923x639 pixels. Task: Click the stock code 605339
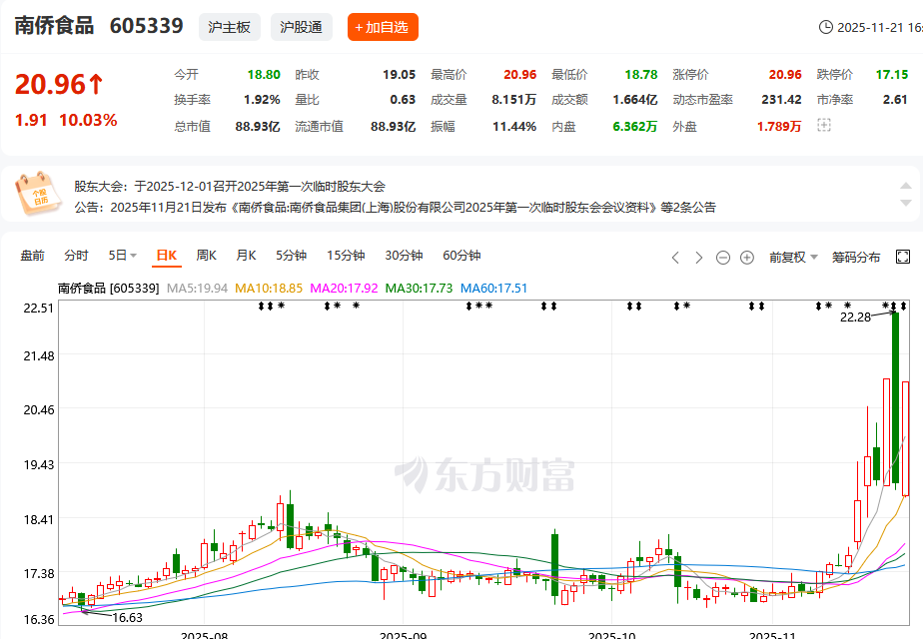pyautogui.click(x=147, y=26)
